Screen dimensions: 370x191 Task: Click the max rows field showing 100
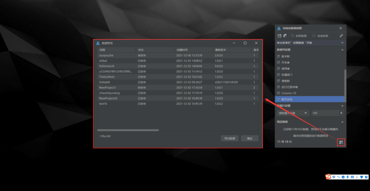coord(324,113)
